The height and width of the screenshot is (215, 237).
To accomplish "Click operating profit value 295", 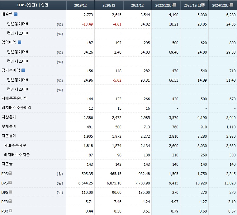I will point(147,43).
